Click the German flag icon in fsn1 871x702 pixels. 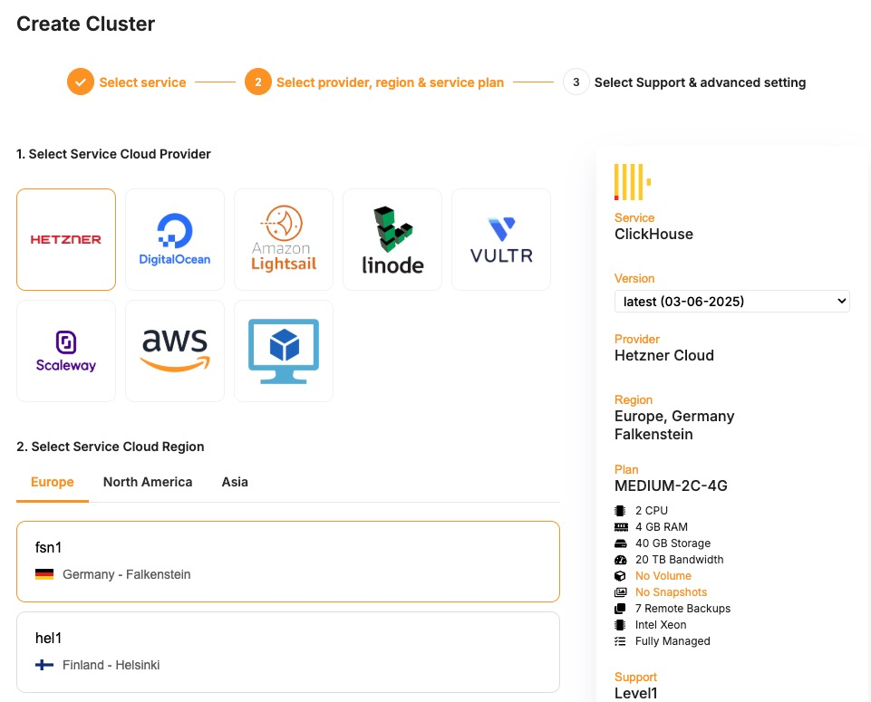[44, 574]
